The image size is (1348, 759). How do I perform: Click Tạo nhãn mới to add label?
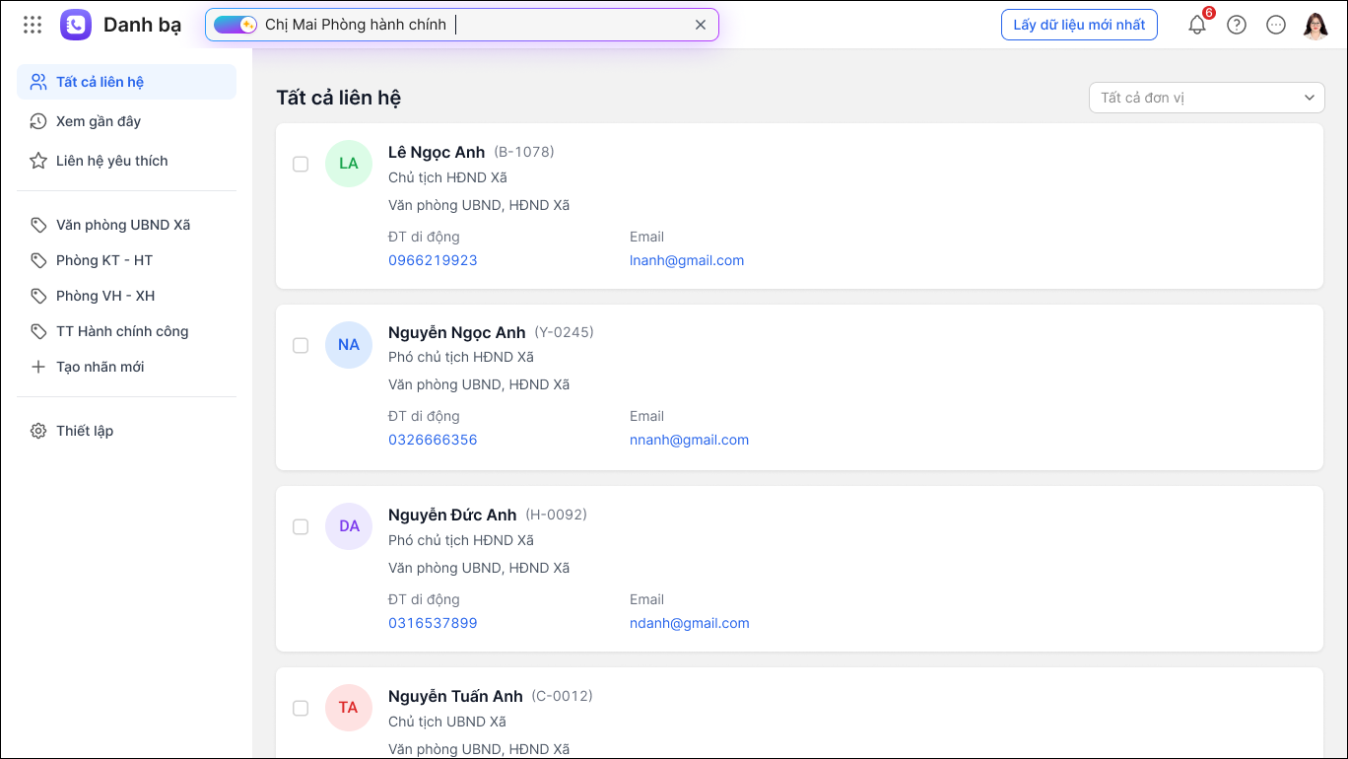[100, 367]
